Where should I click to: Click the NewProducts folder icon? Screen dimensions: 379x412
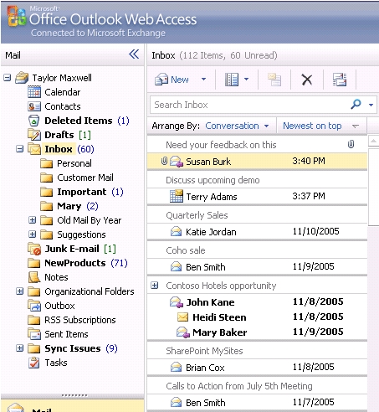[34, 263]
